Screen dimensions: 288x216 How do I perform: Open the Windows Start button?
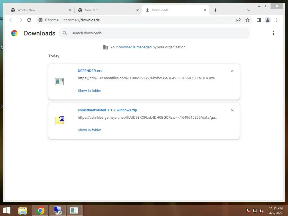(7, 210)
